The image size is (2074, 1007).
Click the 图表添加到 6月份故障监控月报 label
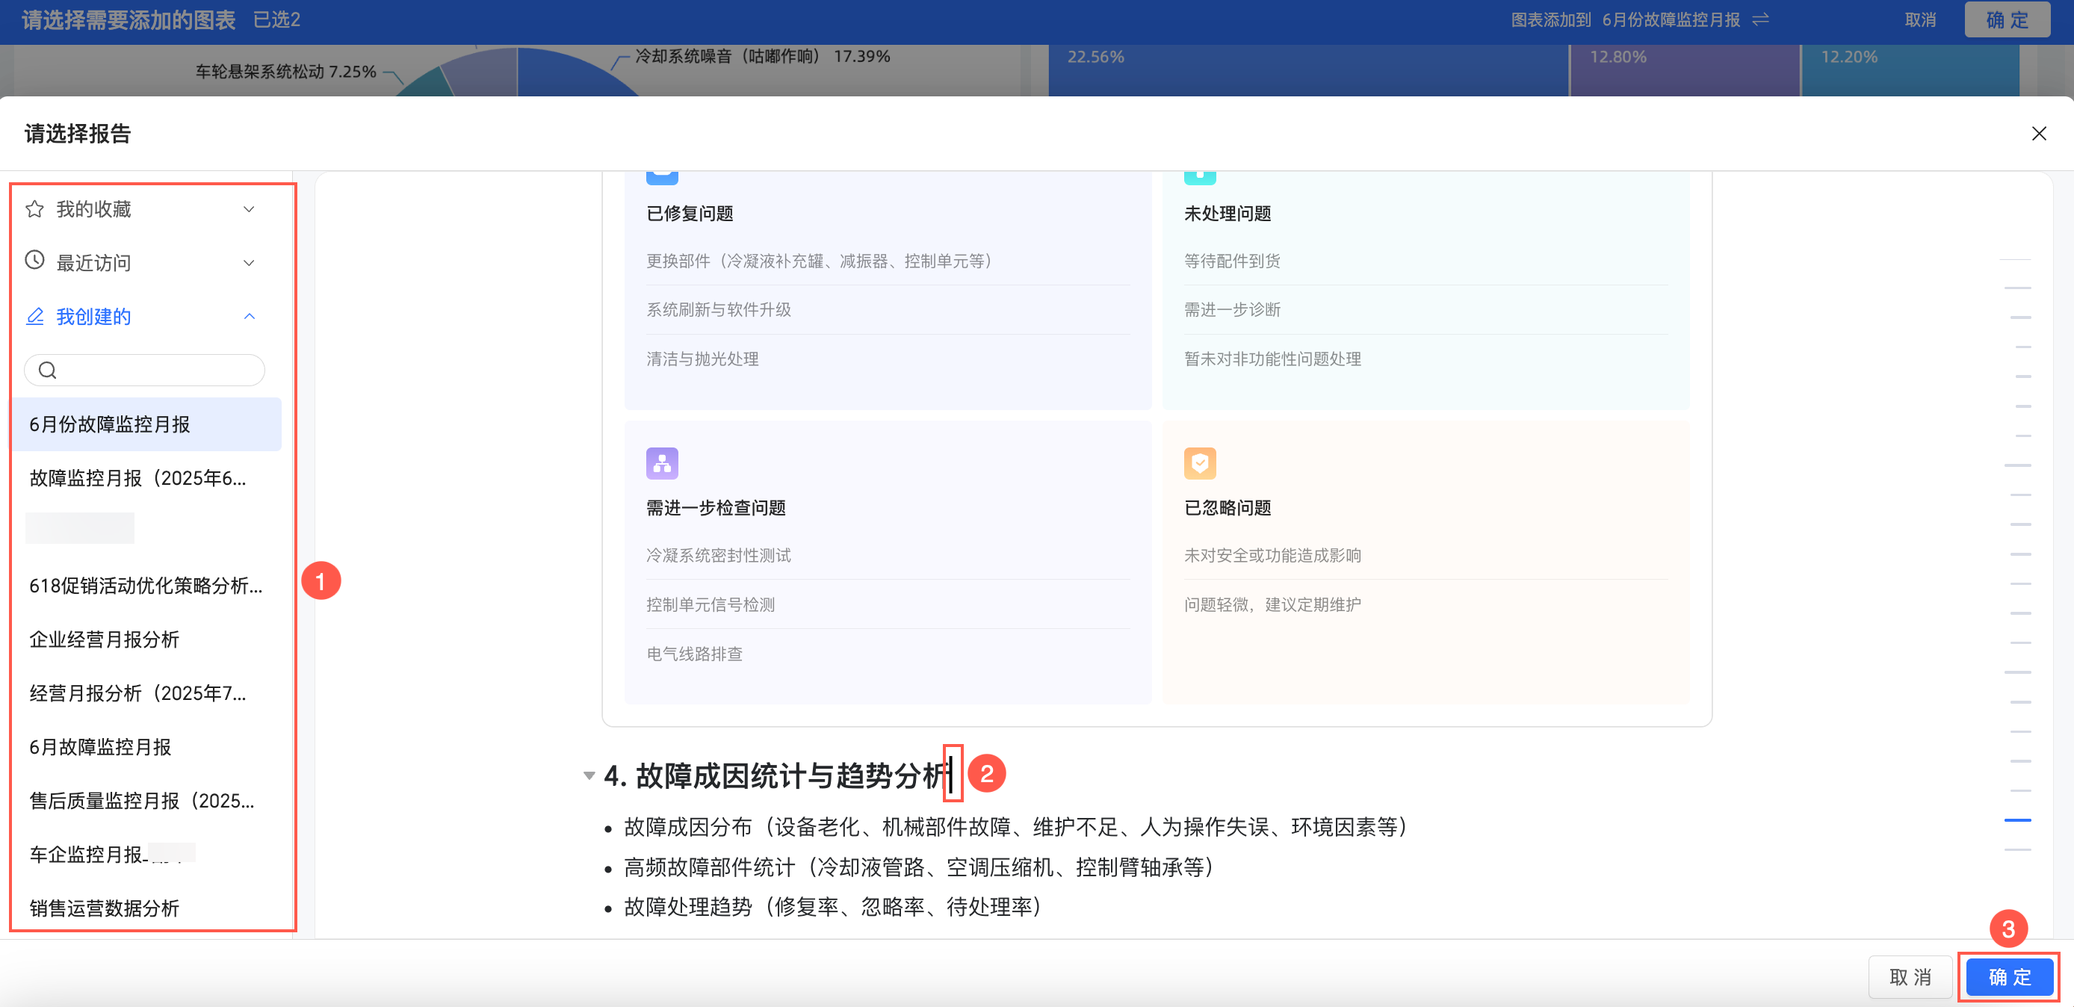point(1625,19)
